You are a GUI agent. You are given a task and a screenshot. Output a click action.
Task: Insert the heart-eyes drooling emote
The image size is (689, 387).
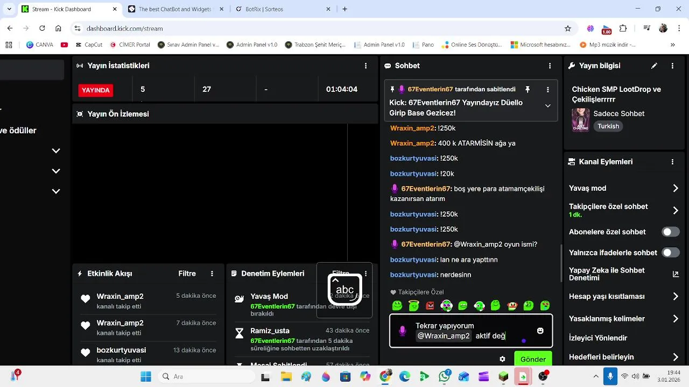545,306
